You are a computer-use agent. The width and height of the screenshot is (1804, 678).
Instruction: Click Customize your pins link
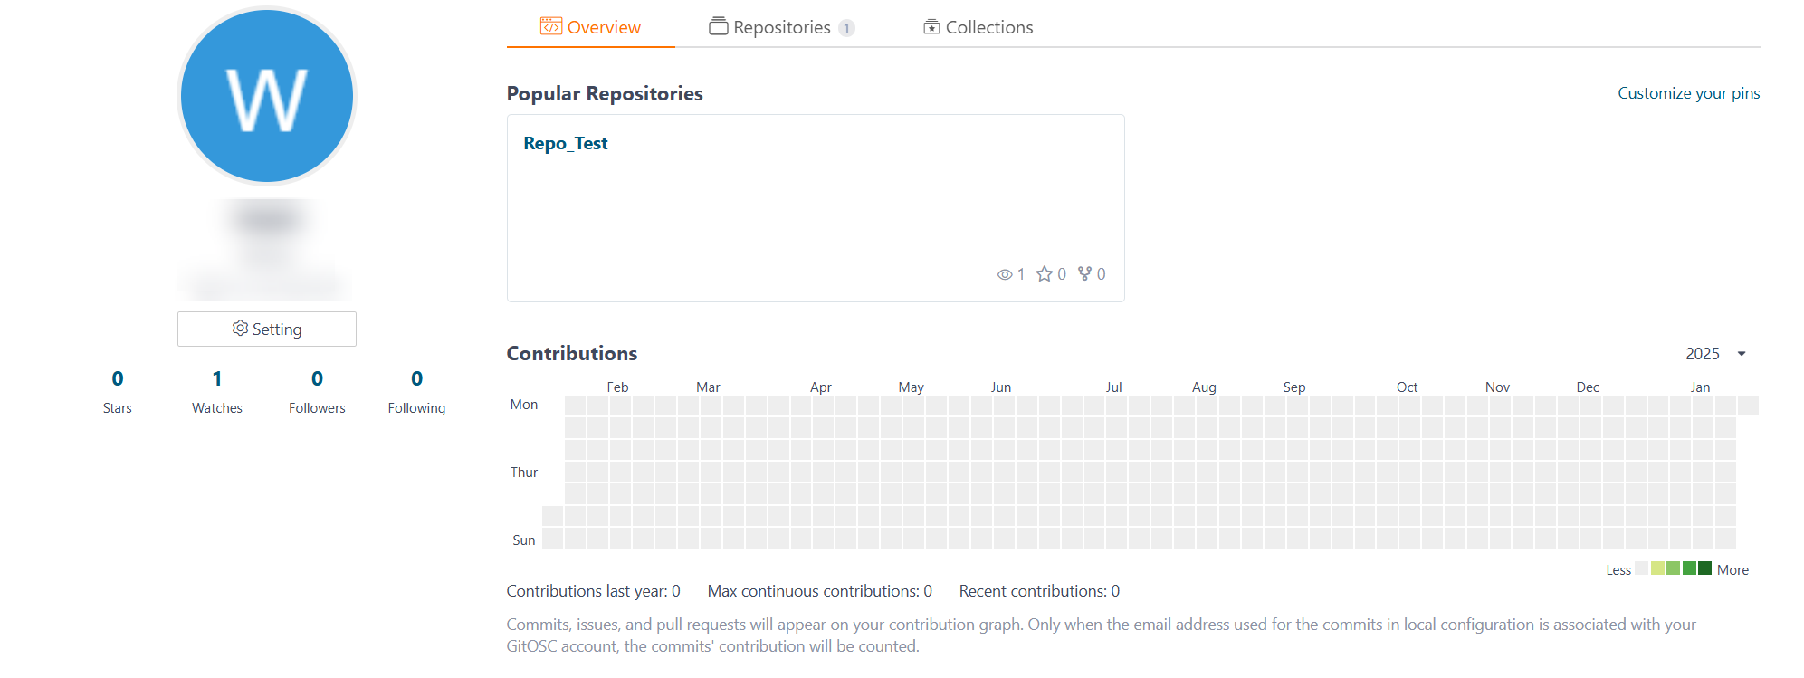pyautogui.click(x=1689, y=93)
